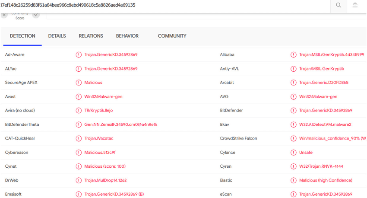Click the 'Win/malicious_confidence_90%' result

click(x=332, y=138)
